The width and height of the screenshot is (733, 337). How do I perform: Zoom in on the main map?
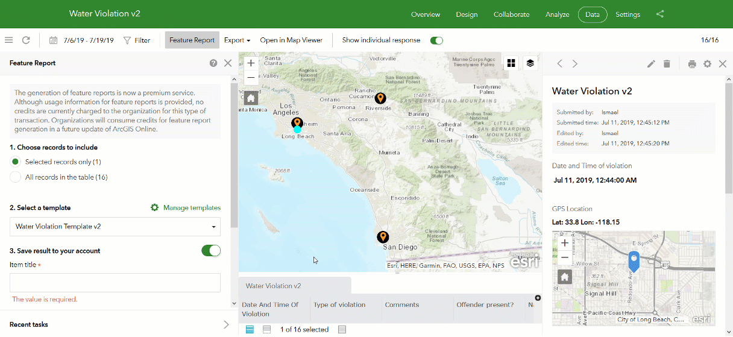pos(251,63)
